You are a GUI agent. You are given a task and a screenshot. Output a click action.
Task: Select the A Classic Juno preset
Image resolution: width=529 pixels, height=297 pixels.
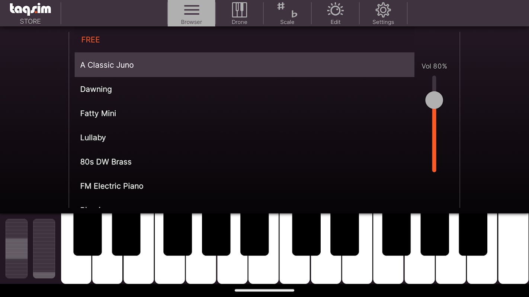click(x=244, y=65)
